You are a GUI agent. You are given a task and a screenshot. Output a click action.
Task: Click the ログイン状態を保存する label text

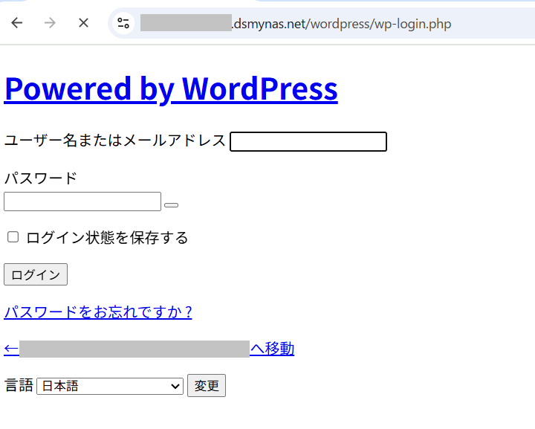pos(107,237)
